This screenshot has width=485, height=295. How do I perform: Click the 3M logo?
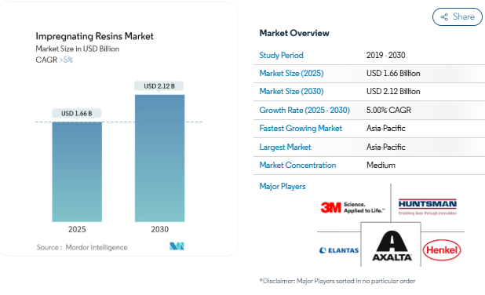pyautogui.click(x=352, y=207)
